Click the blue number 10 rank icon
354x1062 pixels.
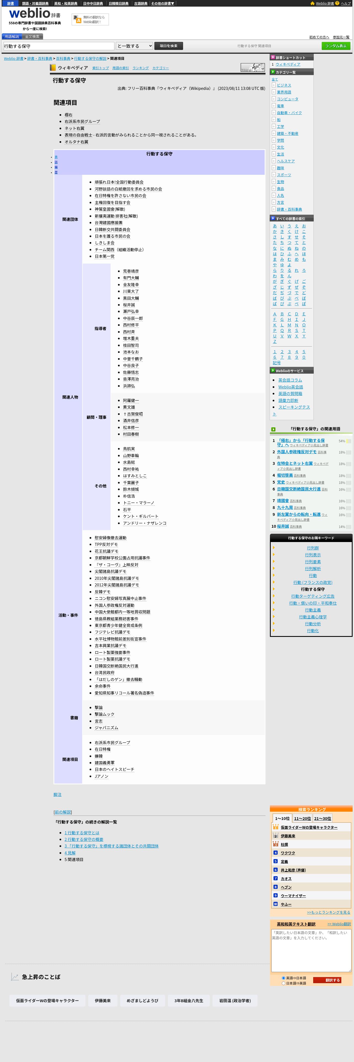click(x=275, y=904)
